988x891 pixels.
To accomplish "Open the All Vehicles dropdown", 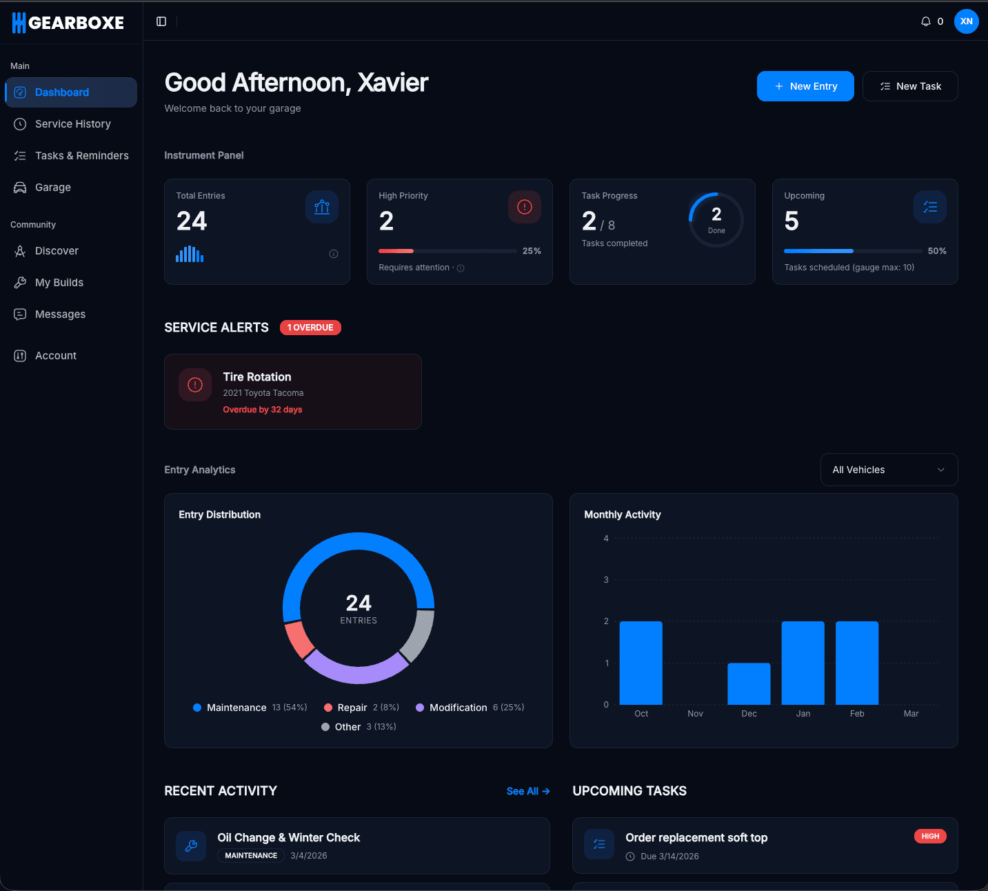I will [888, 470].
